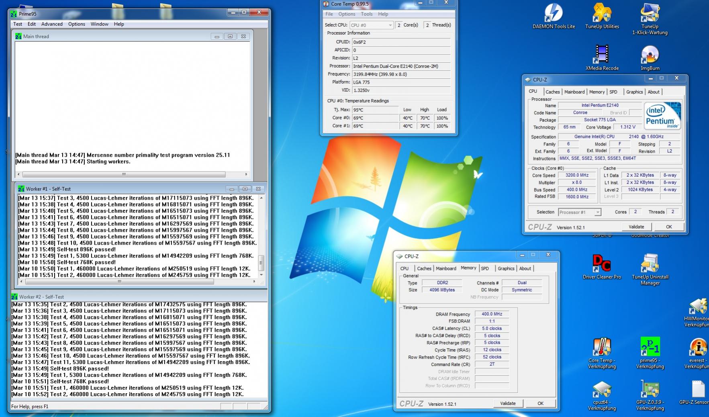
Task: Click the memory Size 4096 MBytes value
Action: point(442,290)
